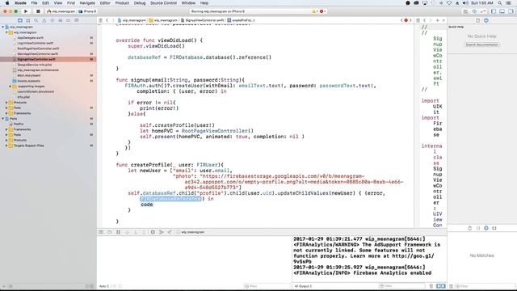This screenshot has width=517, height=291.
Task: Collapse the wip_meenagram group folder
Action: pyautogui.click(x=6, y=32)
